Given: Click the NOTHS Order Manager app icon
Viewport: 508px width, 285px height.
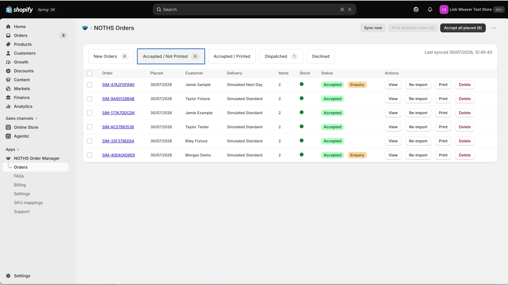Looking at the screenshot, I should (x=8, y=158).
